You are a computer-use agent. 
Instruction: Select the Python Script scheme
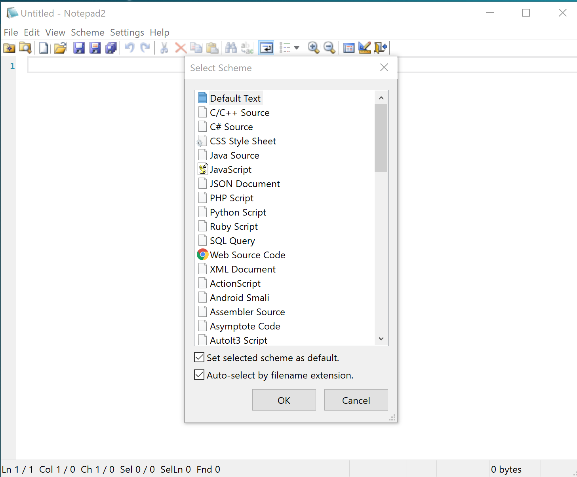pos(238,212)
